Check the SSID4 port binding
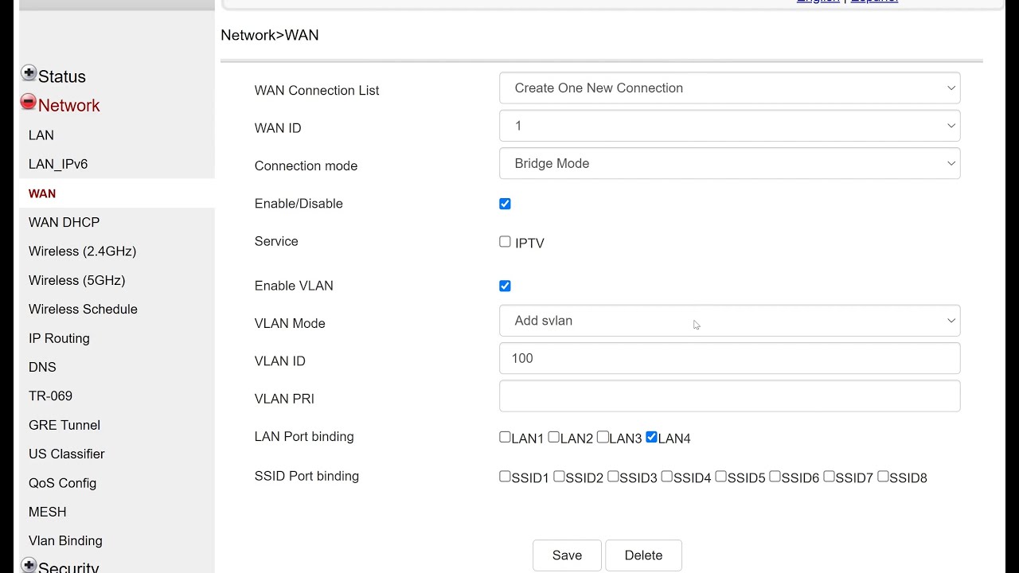This screenshot has height=573, width=1019. click(x=667, y=477)
